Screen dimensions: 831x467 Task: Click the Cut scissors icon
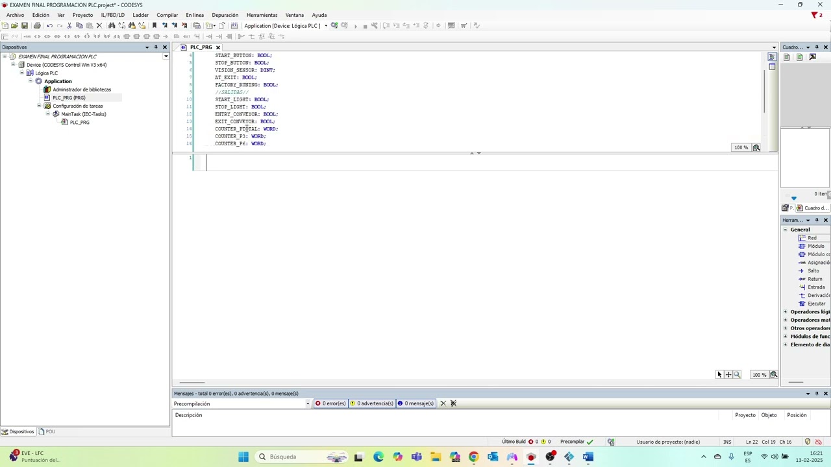pos(69,26)
